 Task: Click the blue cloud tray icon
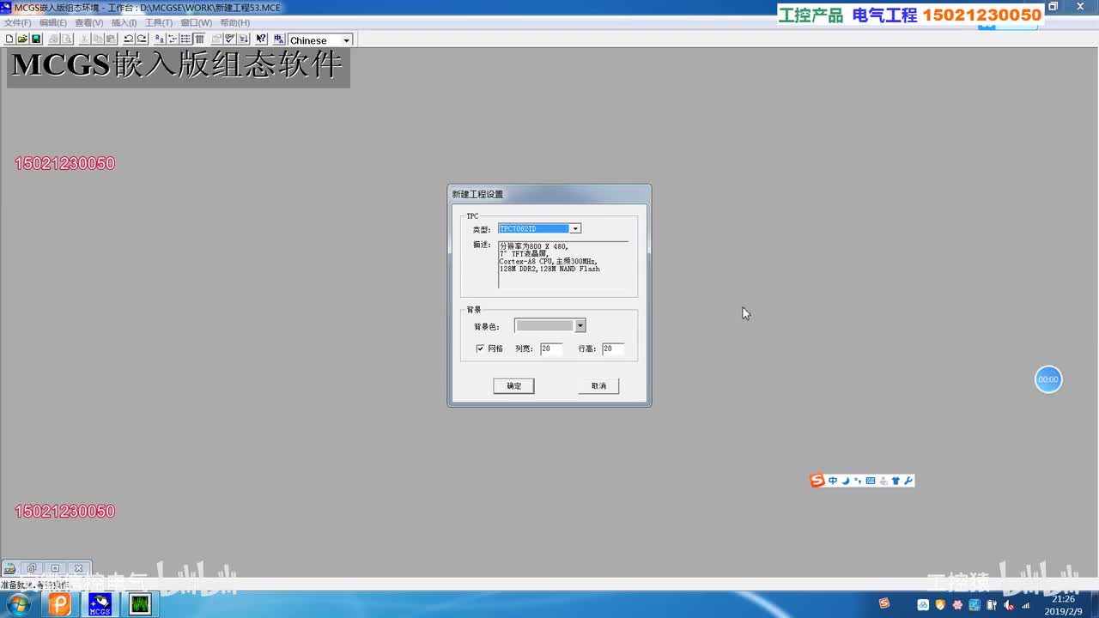[923, 605]
